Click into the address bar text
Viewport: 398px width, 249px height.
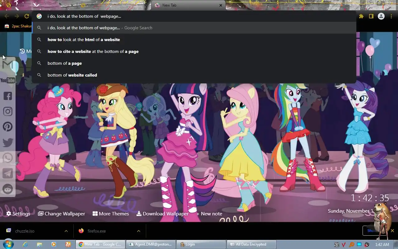coord(84,16)
